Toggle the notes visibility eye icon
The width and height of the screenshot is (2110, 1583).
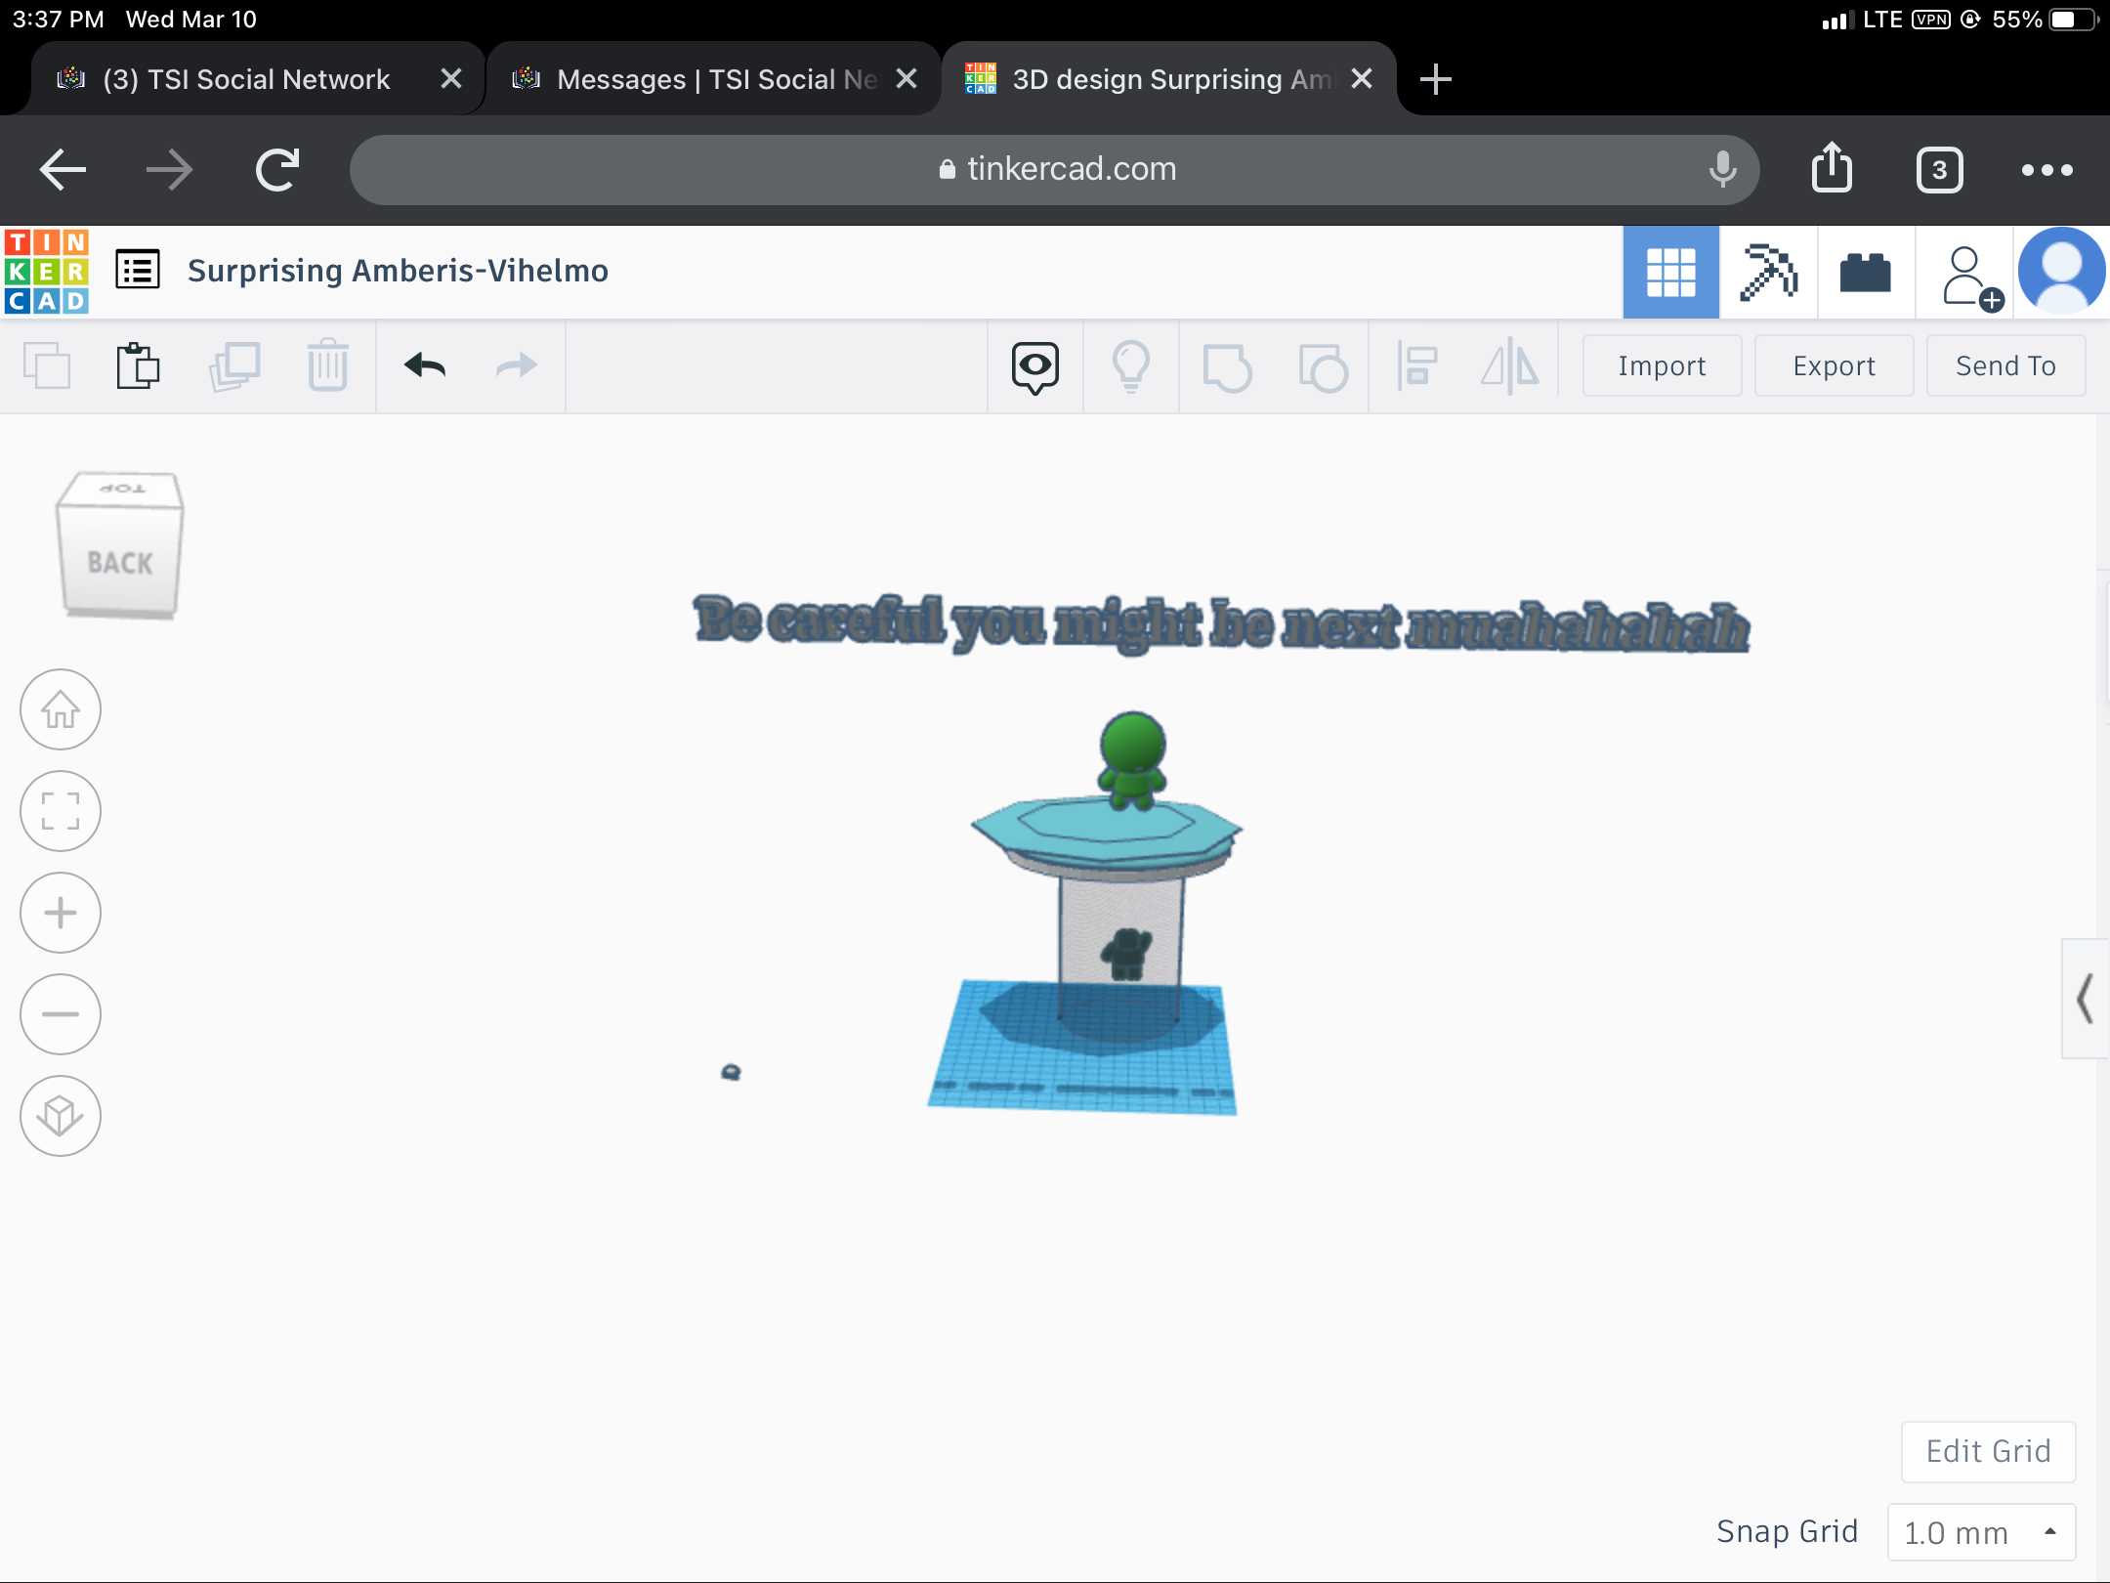1034,366
